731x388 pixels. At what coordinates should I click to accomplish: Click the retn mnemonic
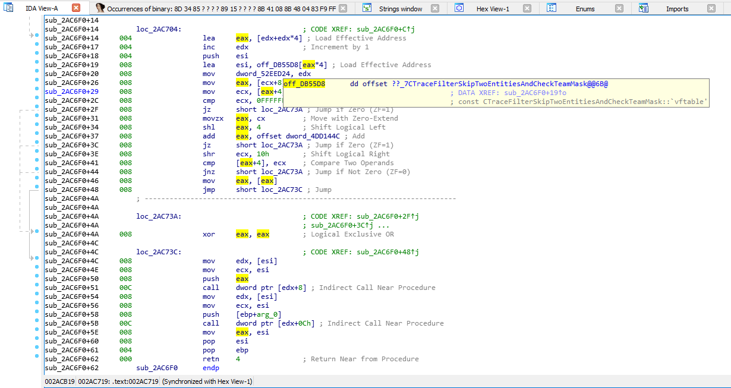[211, 359]
